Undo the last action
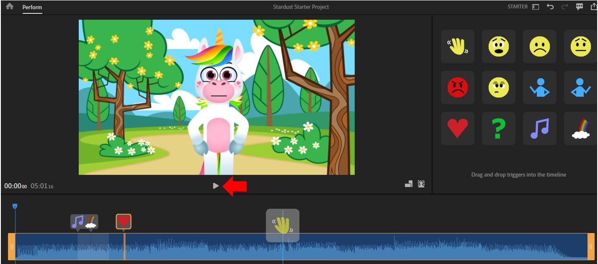The height and width of the screenshot is (264, 598). (x=550, y=7)
